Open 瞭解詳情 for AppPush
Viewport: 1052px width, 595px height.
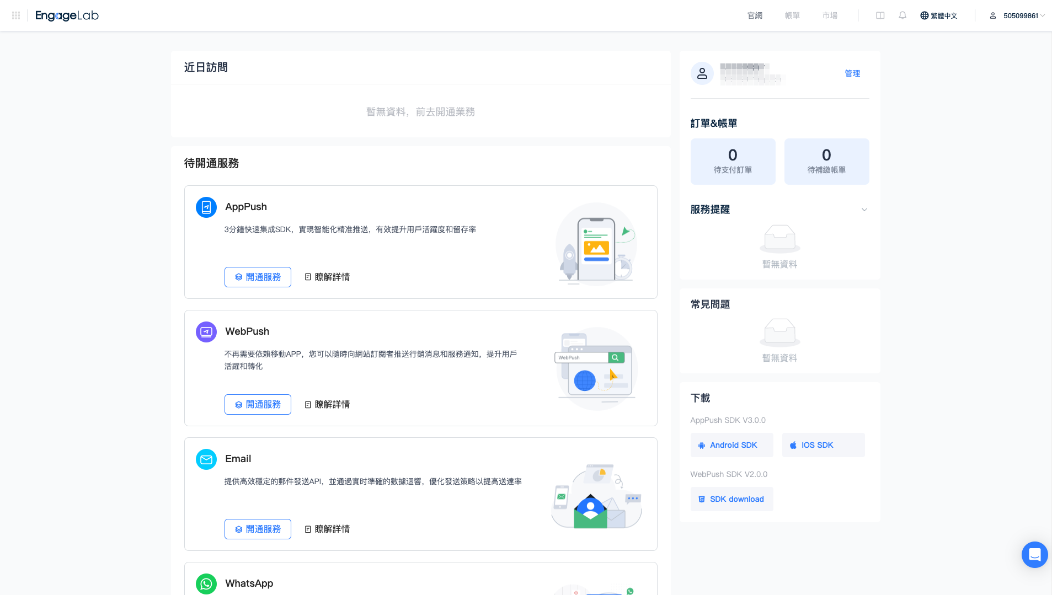(x=327, y=277)
